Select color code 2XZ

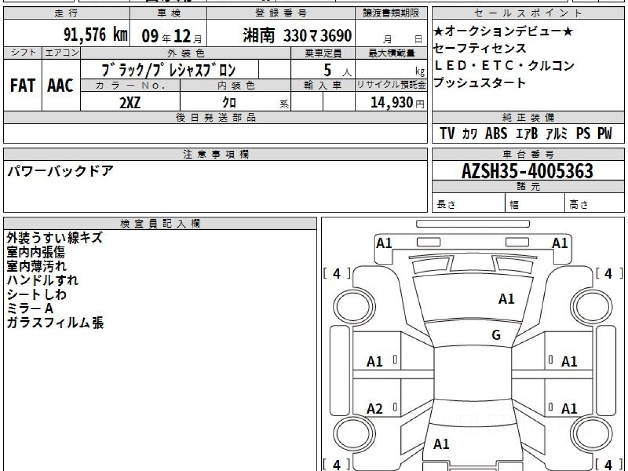coord(130,102)
